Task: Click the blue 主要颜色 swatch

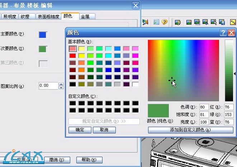Action: pyautogui.click(x=43, y=35)
